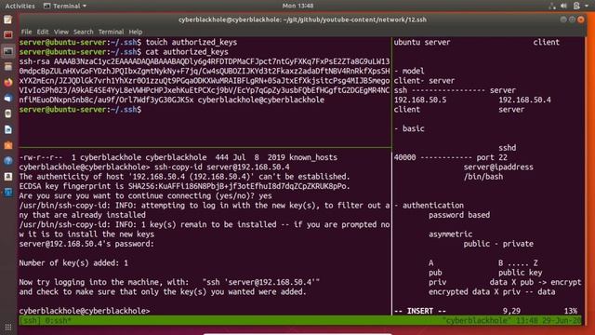Open the Help menu
595x335 pixels.
136,32
